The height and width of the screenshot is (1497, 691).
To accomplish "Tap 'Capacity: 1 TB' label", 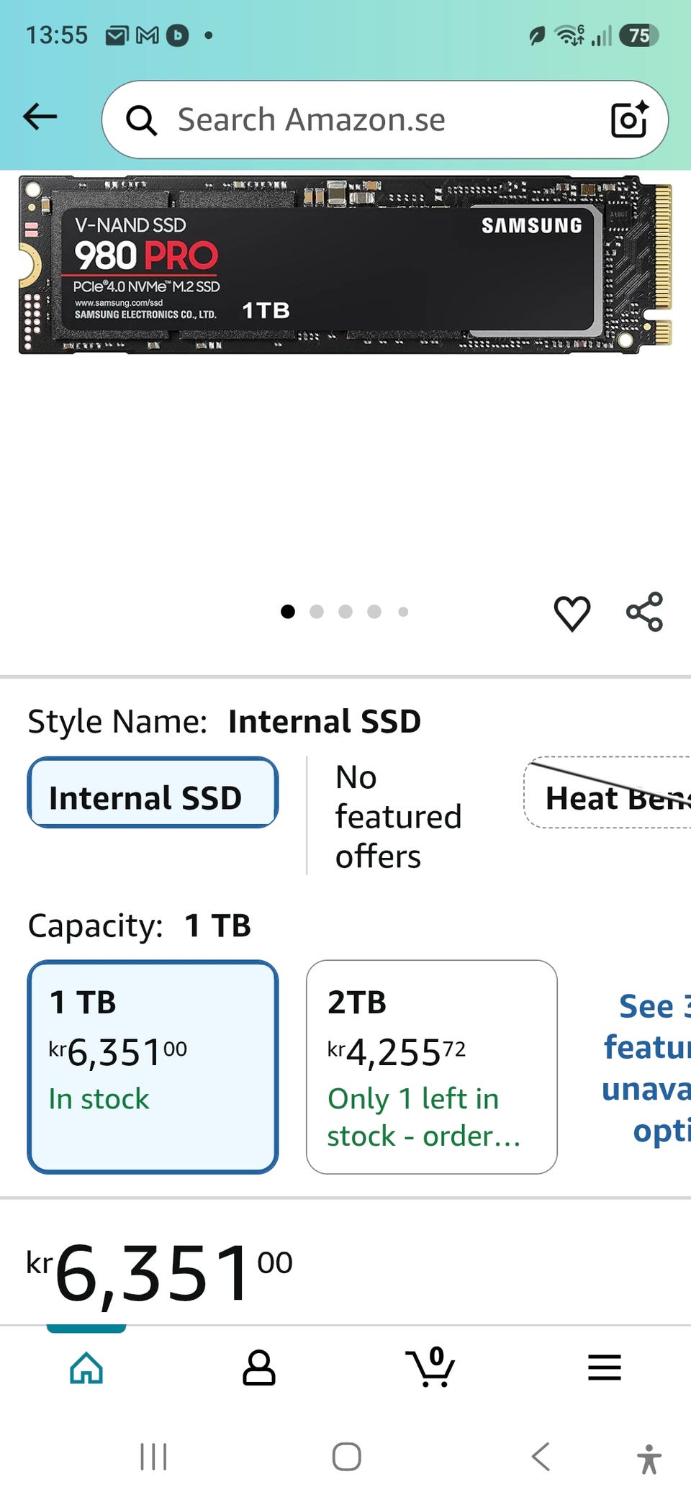I will pyautogui.click(x=139, y=926).
